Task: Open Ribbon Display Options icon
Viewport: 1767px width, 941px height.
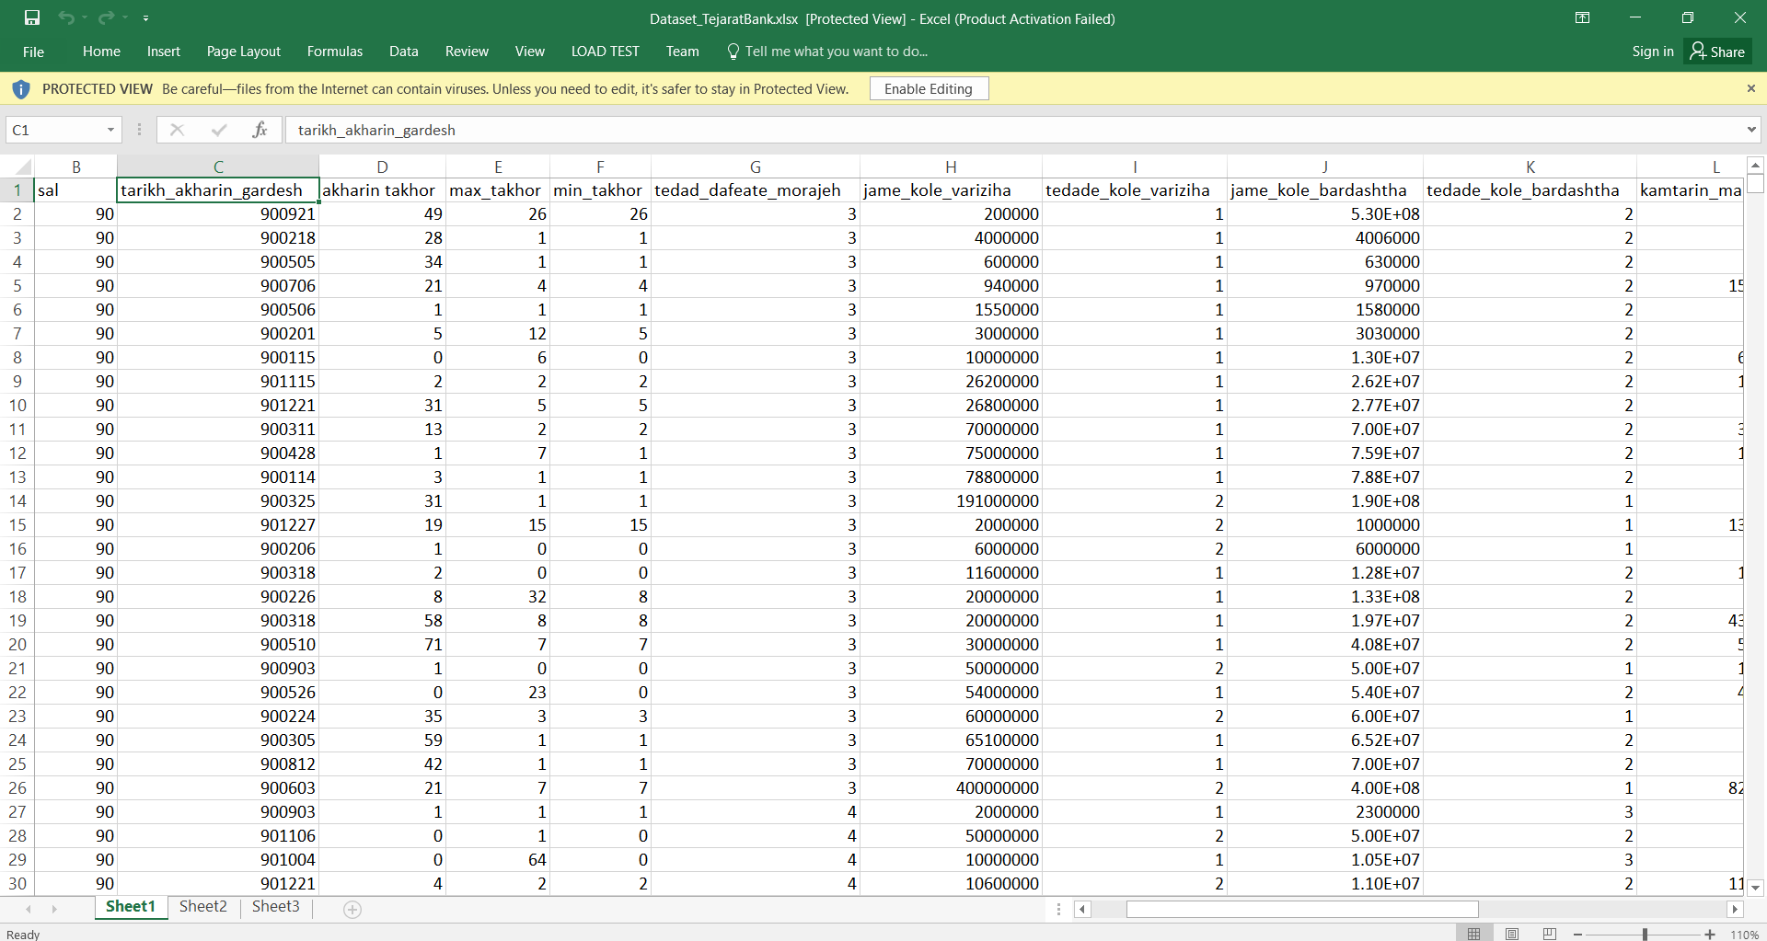Action: pos(1582,18)
